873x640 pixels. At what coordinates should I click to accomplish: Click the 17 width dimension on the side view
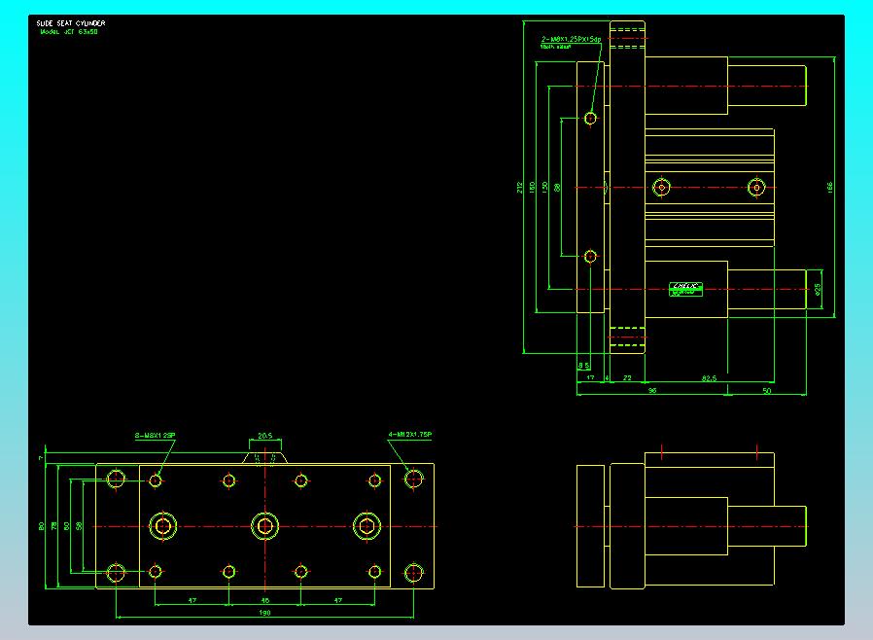click(590, 377)
